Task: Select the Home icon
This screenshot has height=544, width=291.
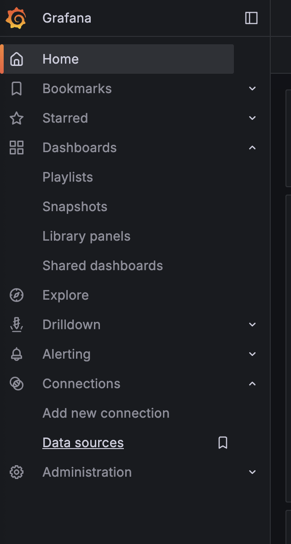Action: [17, 59]
